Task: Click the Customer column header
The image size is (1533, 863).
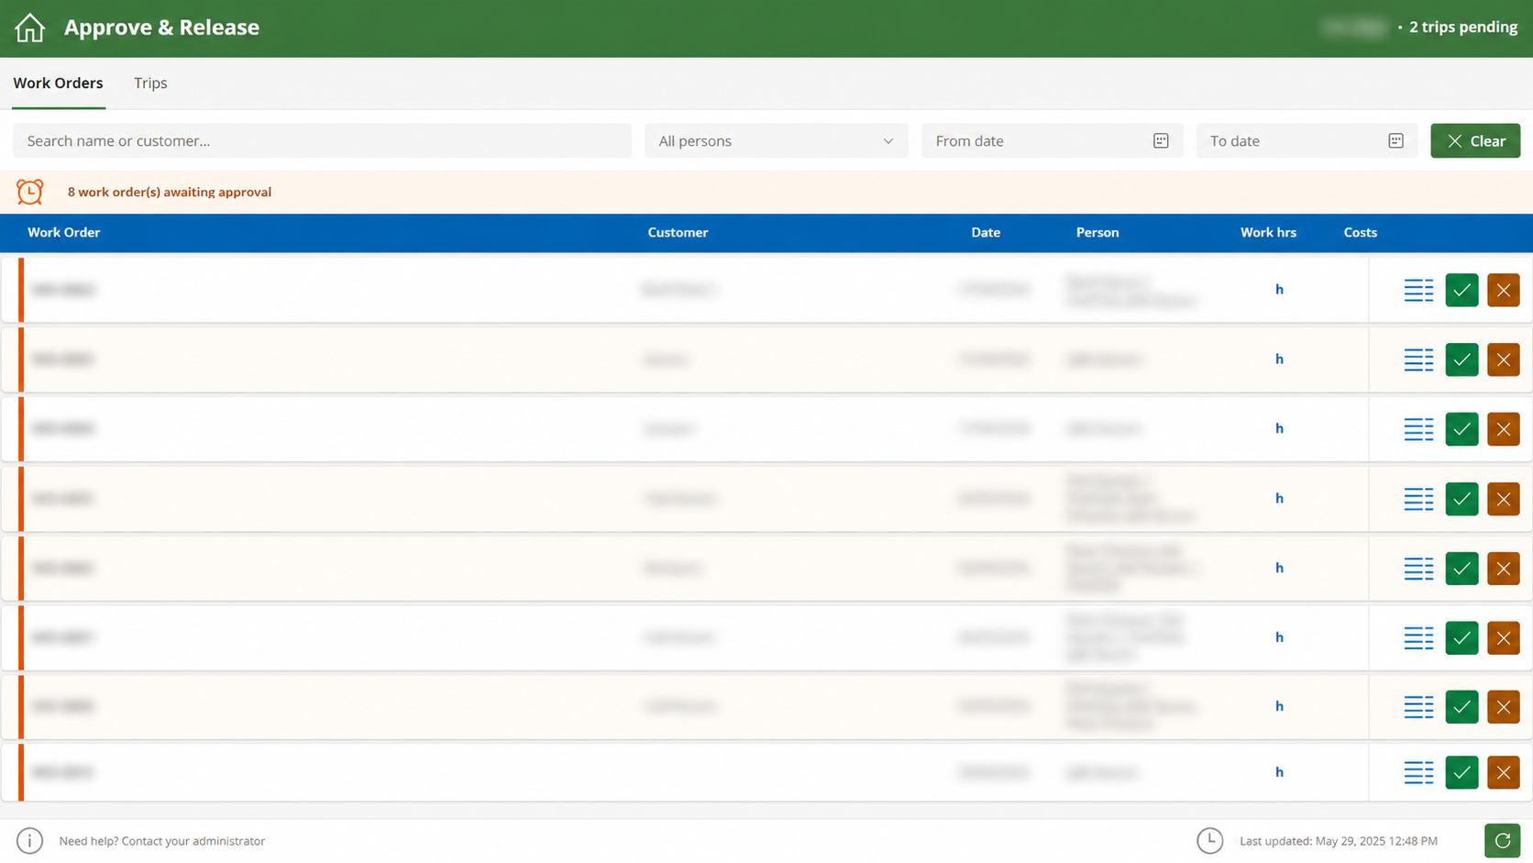Action: coord(678,233)
